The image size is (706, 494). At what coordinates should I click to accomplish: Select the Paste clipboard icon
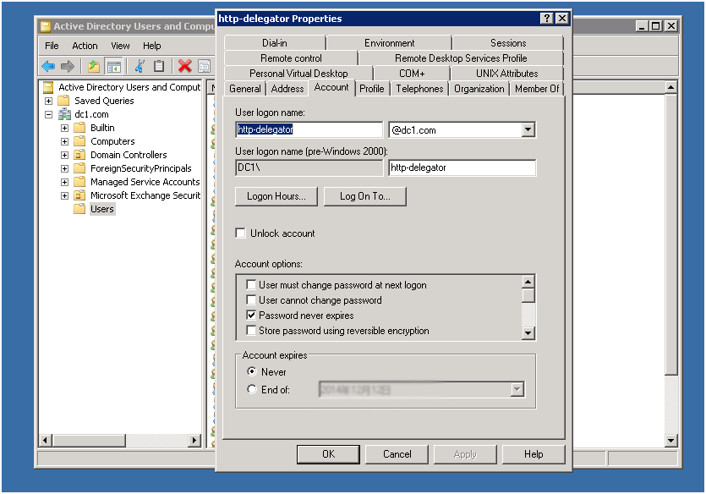[158, 66]
